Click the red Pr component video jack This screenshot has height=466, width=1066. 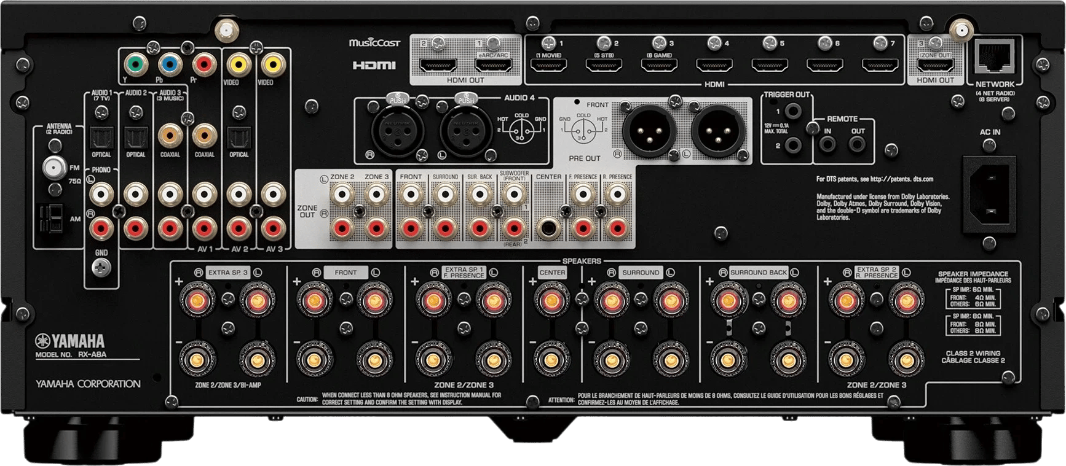[x=204, y=64]
